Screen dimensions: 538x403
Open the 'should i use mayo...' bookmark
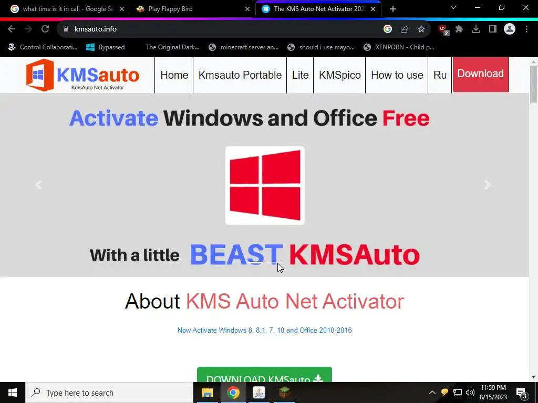(x=321, y=47)
